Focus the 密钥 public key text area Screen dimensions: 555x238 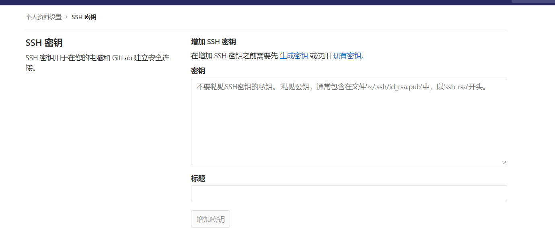click(x=349, y=121)
